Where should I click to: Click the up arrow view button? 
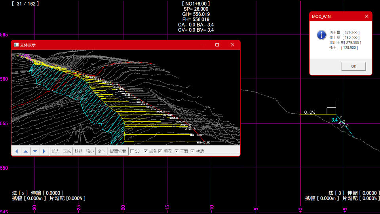click(x=26, y=151)
